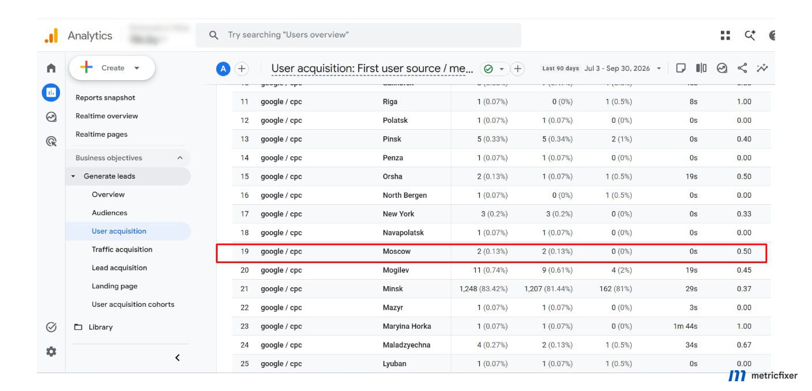This screenshot has width=812, height=391.
Task: Open the Insights circle chart icon
Action: [x=722, y=68]
